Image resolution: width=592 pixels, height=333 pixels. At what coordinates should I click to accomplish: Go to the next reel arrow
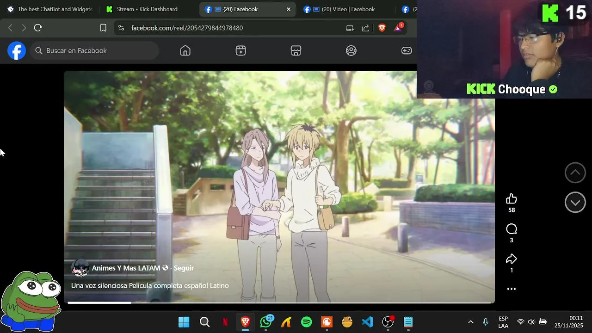pyautogui.click(x=575, y=203)
